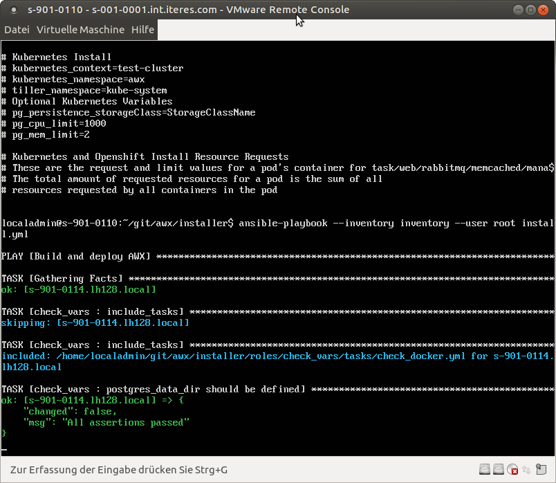556x483 pixels.
Task: Click the 'kubernetes_namespace=awx' line
Action: coord(73,79)
